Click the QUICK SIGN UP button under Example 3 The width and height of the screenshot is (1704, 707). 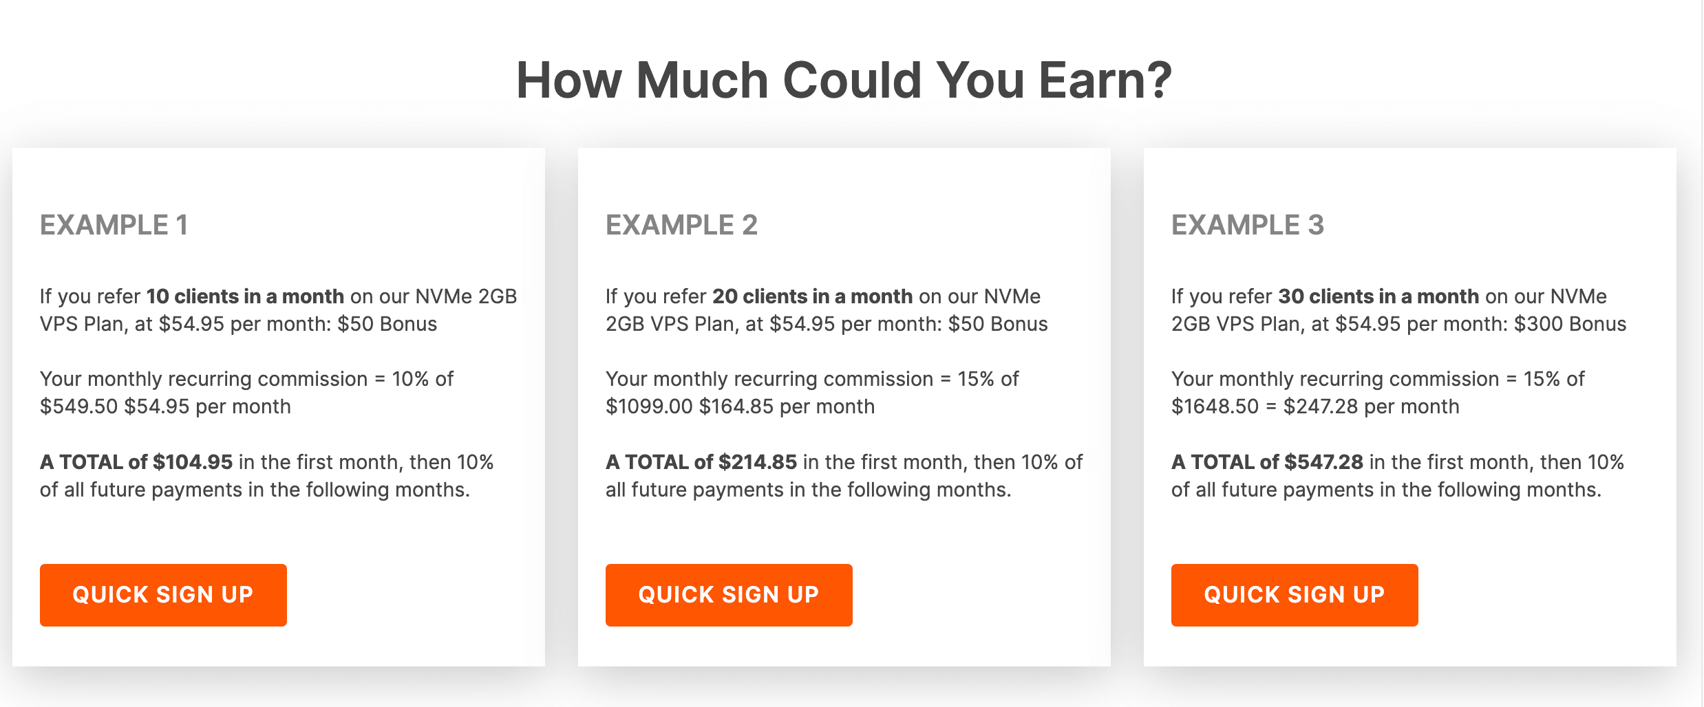[x=1294, y=594]
